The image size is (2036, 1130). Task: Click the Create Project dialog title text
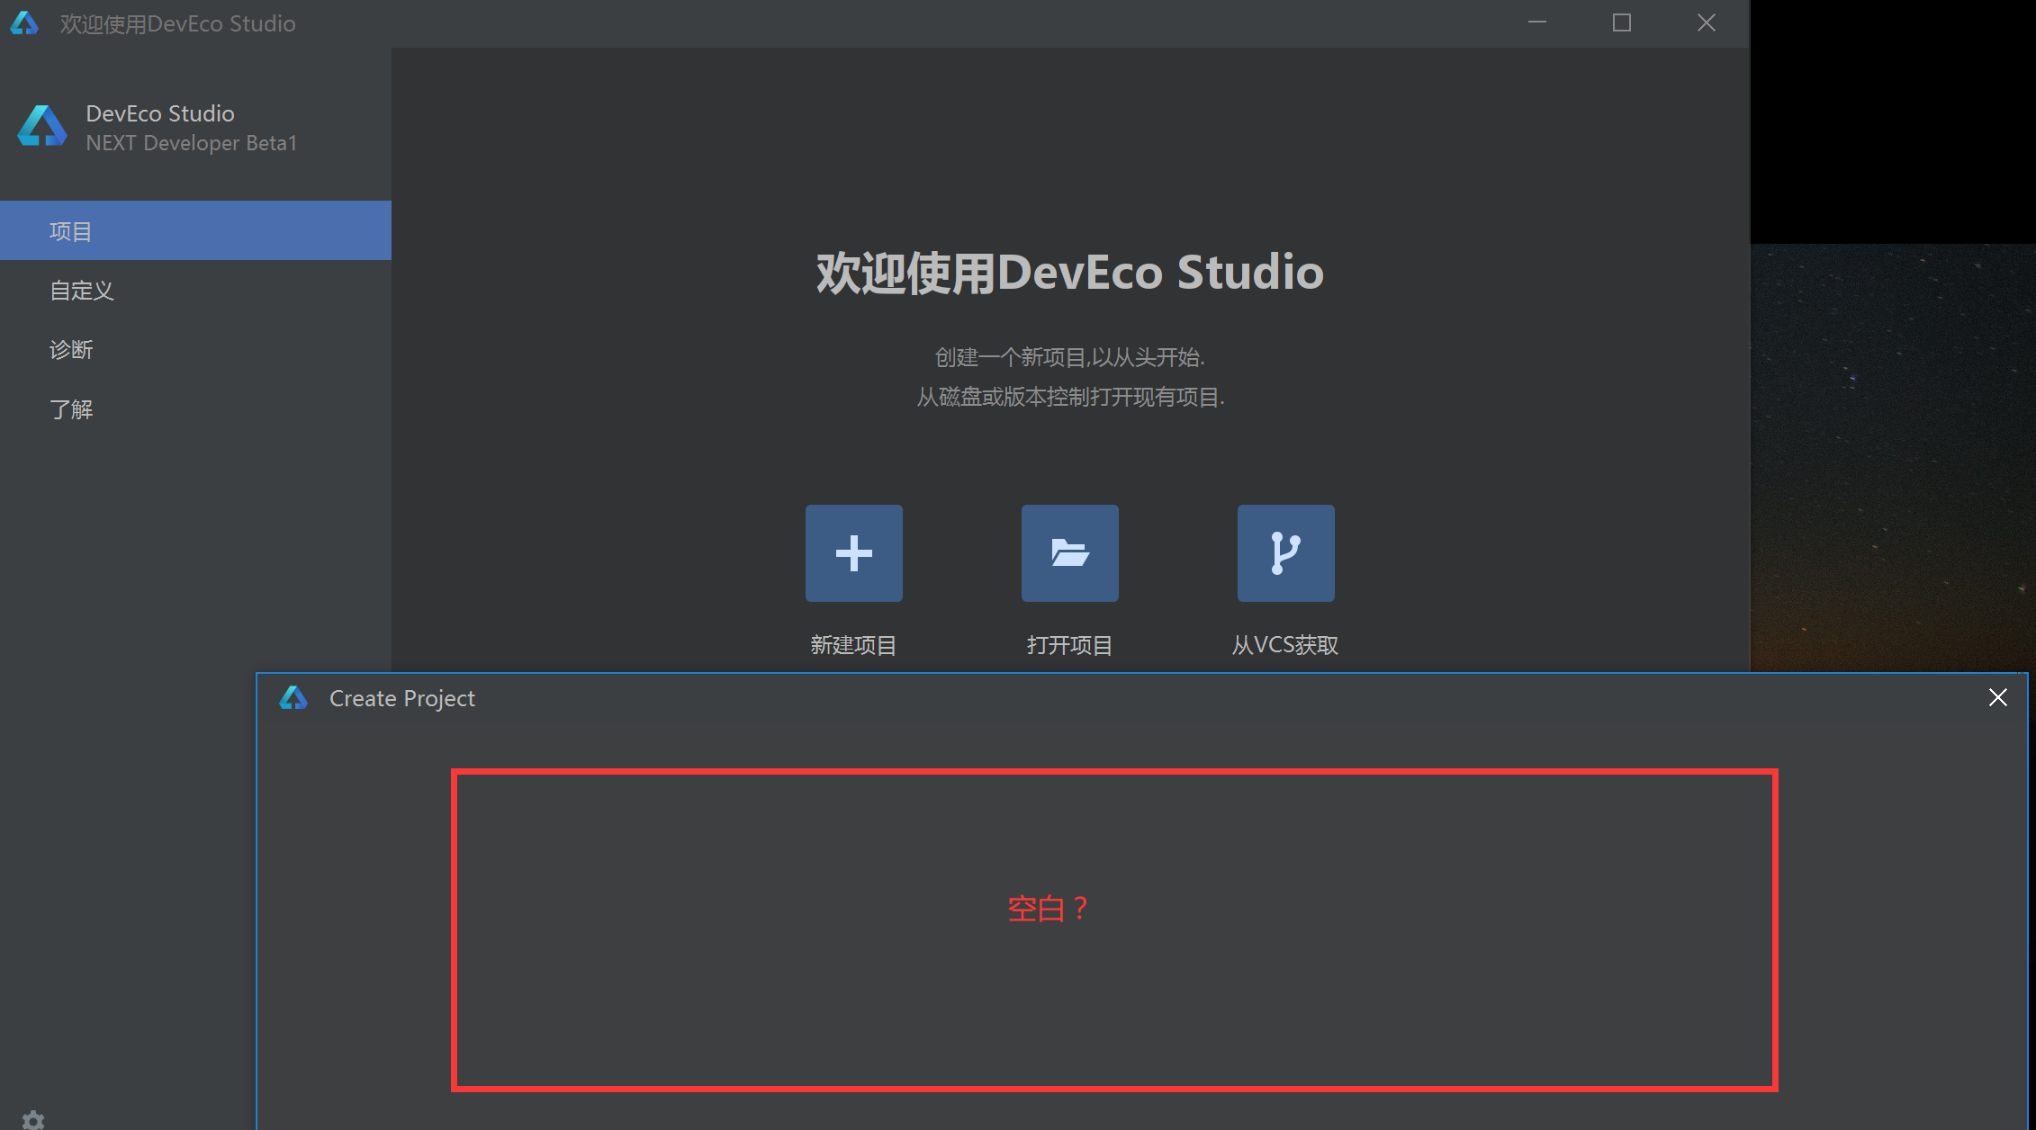pos(401,698)
